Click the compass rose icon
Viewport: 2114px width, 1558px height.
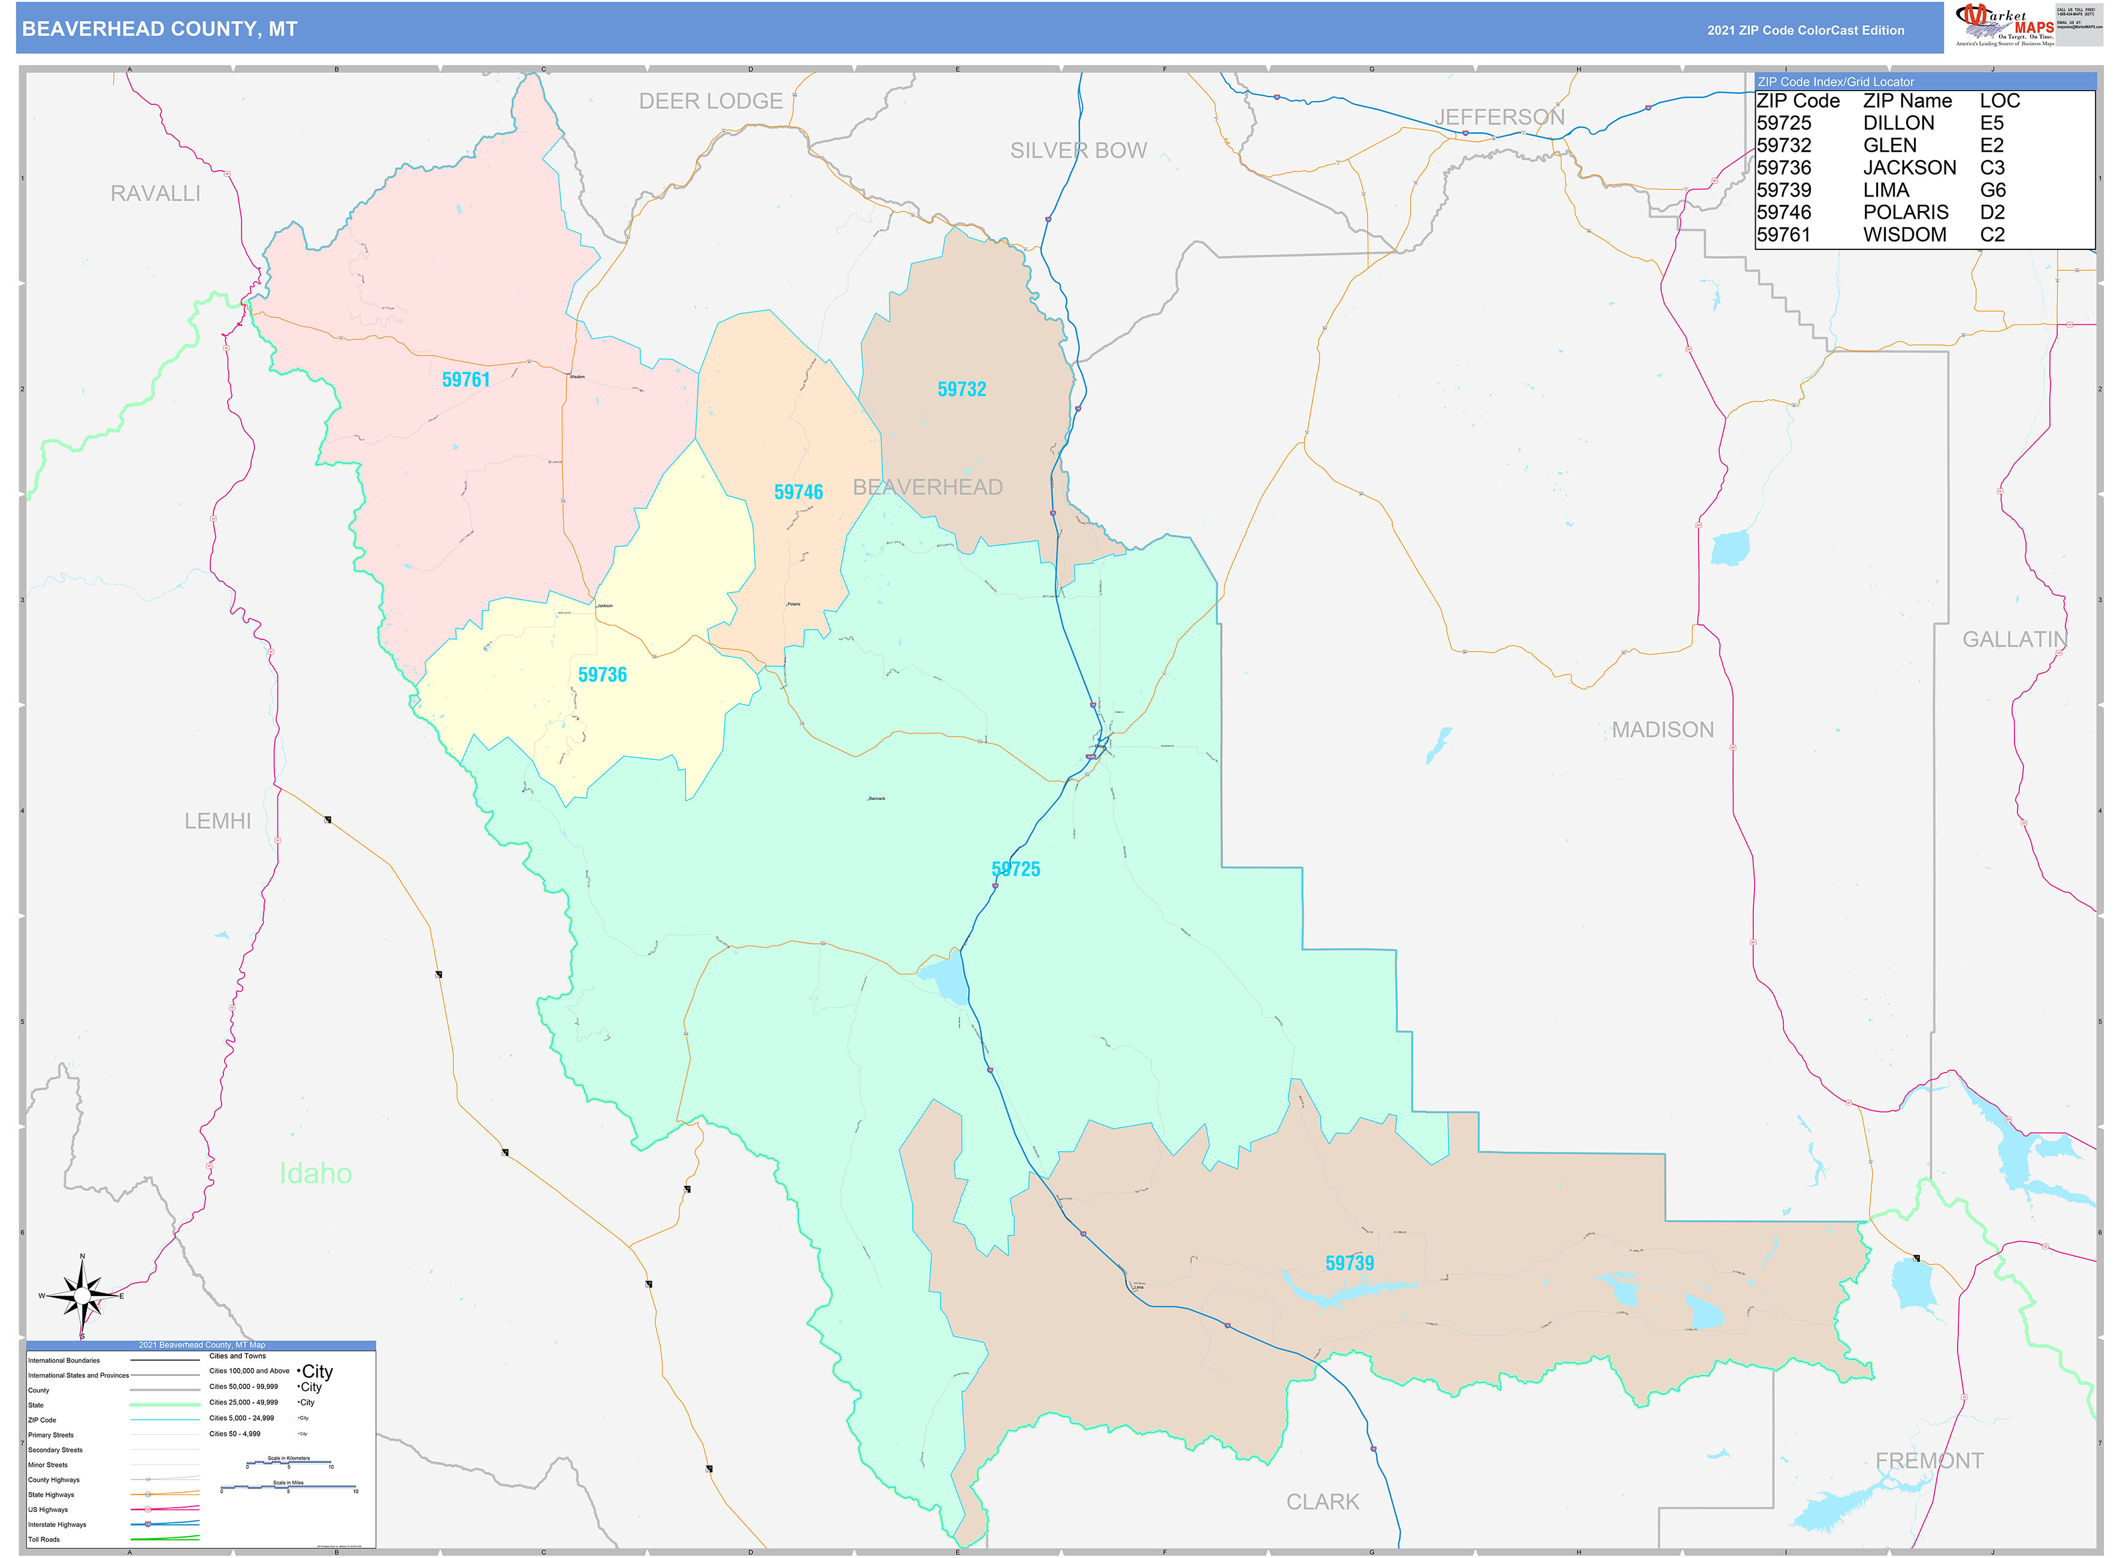point(82,1297)
